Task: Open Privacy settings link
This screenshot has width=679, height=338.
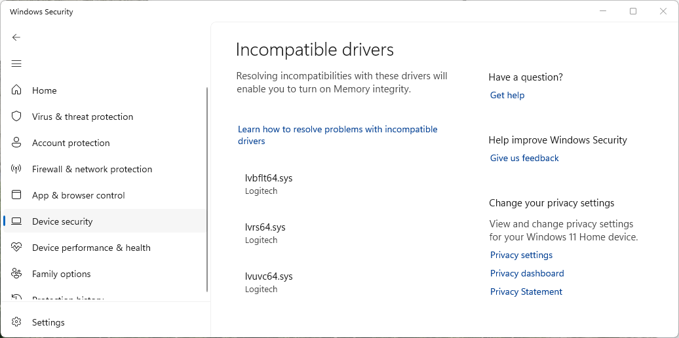Action: pos(522,255)
